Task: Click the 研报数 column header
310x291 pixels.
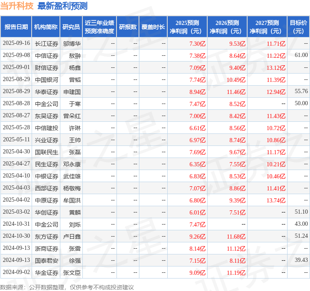Action: tap(128, 27)
